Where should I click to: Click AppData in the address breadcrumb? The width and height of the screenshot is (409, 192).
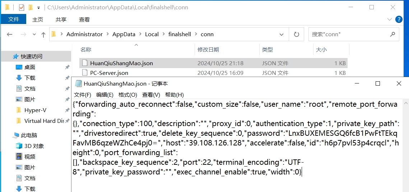click(124, 34)
